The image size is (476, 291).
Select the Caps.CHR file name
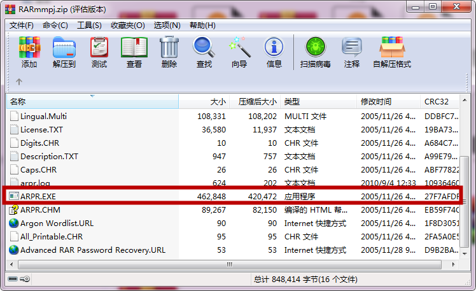point(39,169)
